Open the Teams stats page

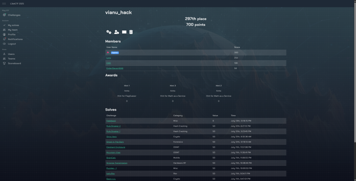pos(11,59)
